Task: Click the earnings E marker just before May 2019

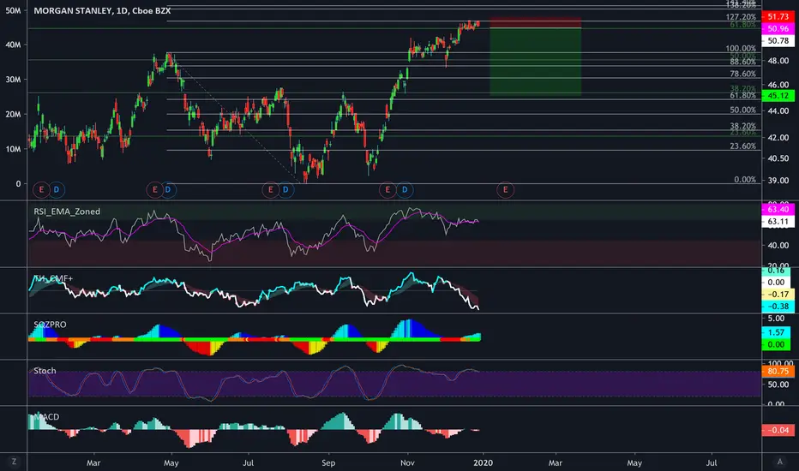Action: coord(155,190)
